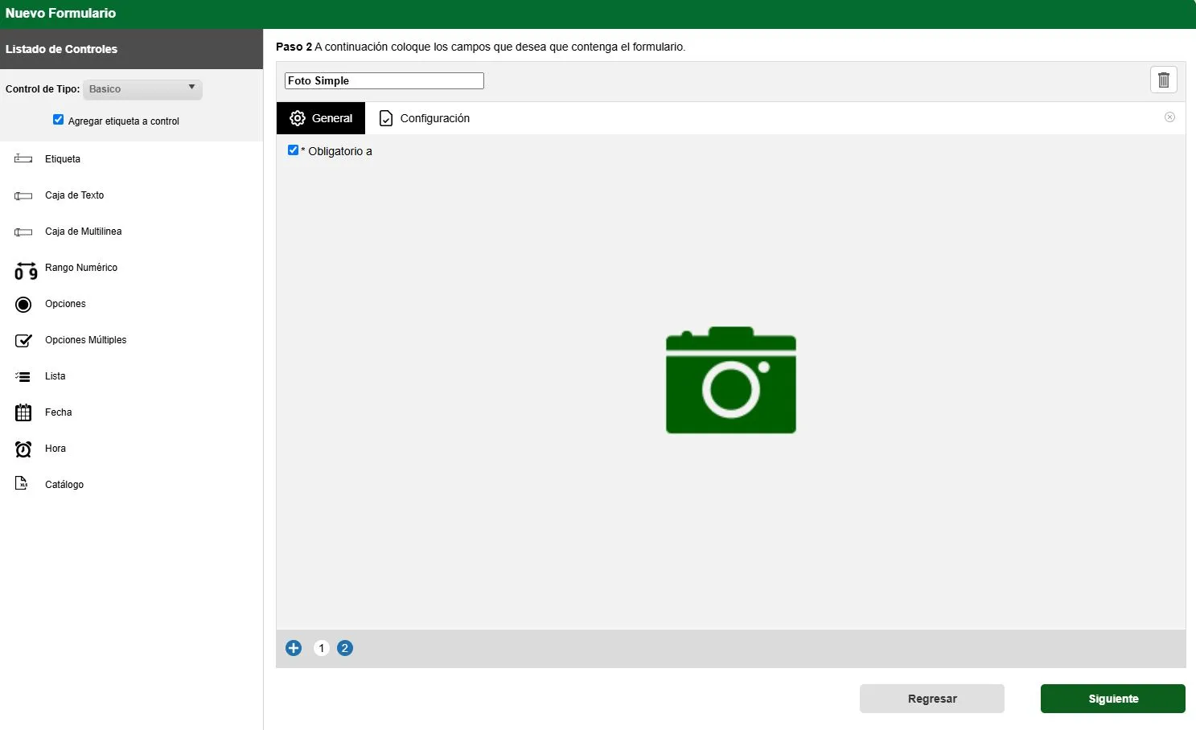Select the Etiqueta control icon
Image resolution: width=1196 pixels, height=730 pixels.
(23, 159)
